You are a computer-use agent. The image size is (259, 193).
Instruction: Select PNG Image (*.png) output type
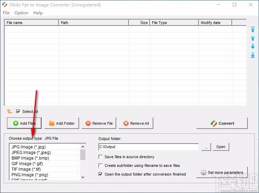(x=30, y=175)
